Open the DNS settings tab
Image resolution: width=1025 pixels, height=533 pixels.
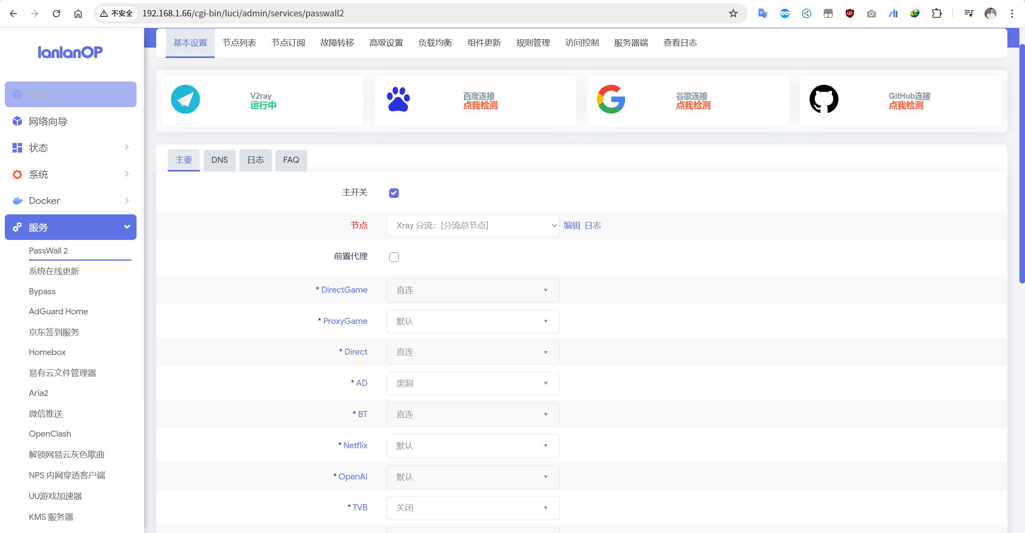pos(219,160)
